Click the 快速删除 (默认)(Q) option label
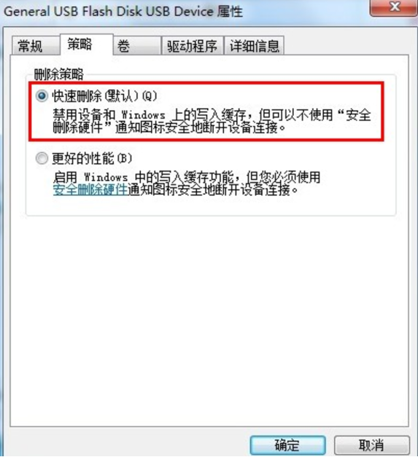Image resolution: width=418 pixels, height=457 pixels. 104,95
